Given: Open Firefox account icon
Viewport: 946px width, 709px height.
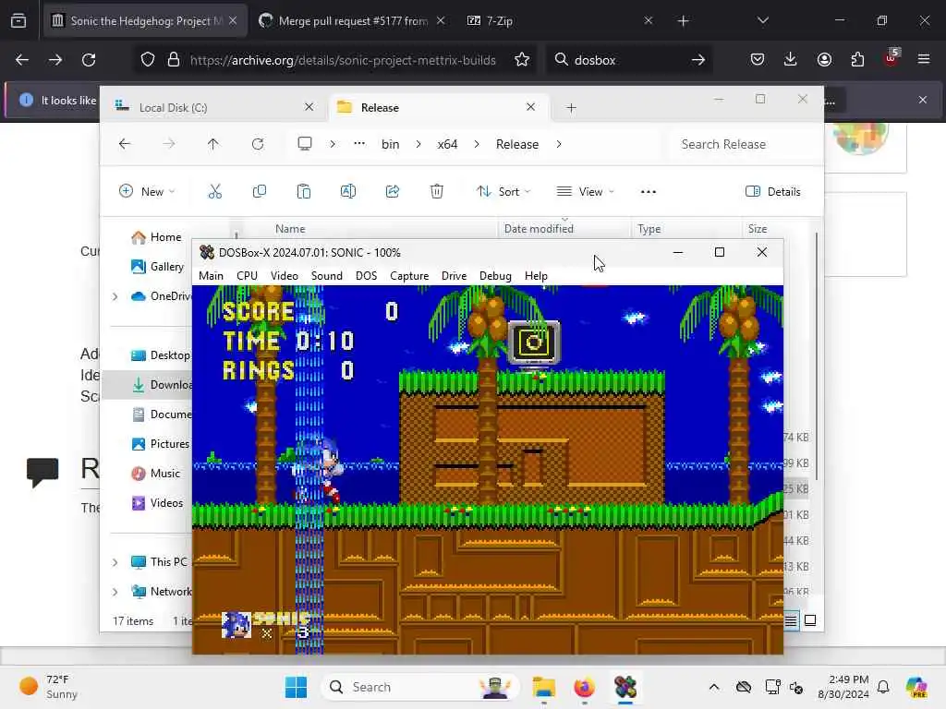Looking at the screenshot, I should pyautogui.click(x=824, y=60).
